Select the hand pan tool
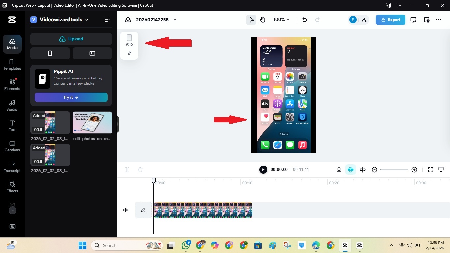The width and height of the screenshot is (450, 253). click(263, 20)
